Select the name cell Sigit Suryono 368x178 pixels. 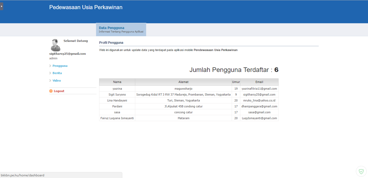117,95
